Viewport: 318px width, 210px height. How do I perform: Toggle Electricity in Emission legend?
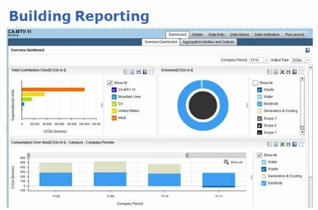(x=260, y=104)
